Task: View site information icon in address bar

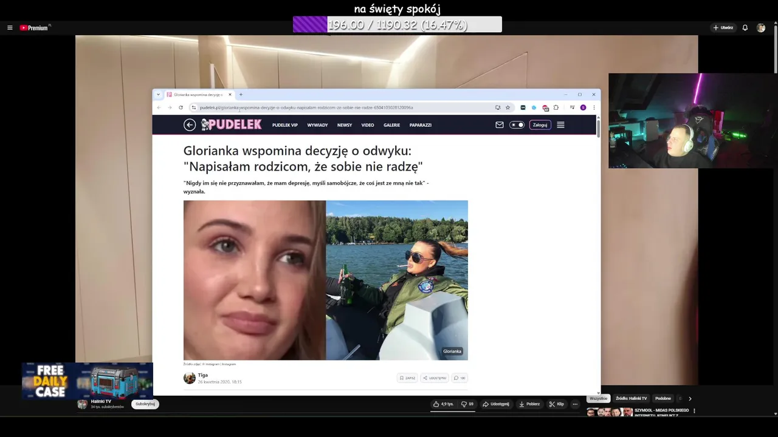Action: pyautogui.click(x=193, y=107)
